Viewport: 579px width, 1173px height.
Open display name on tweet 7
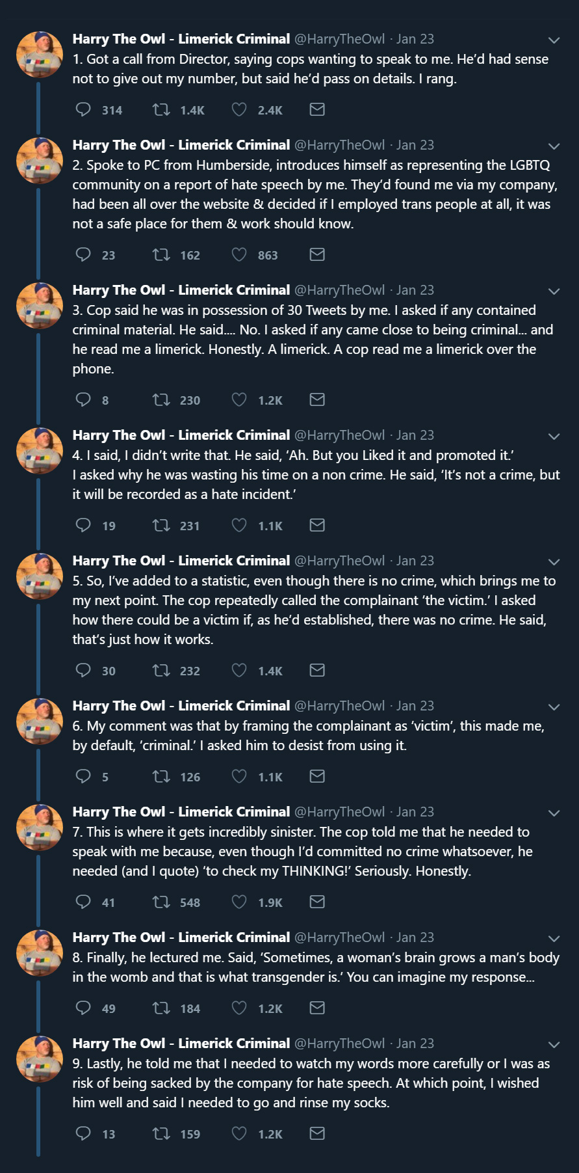pyautogui.click(x=181, y=812)
